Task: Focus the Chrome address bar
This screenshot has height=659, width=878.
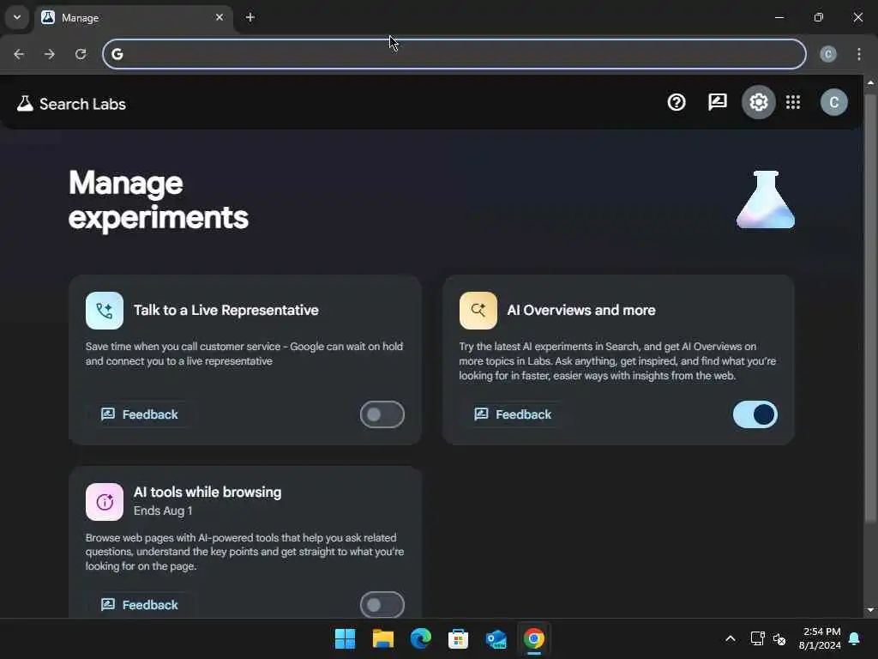Action: point(454,54)
